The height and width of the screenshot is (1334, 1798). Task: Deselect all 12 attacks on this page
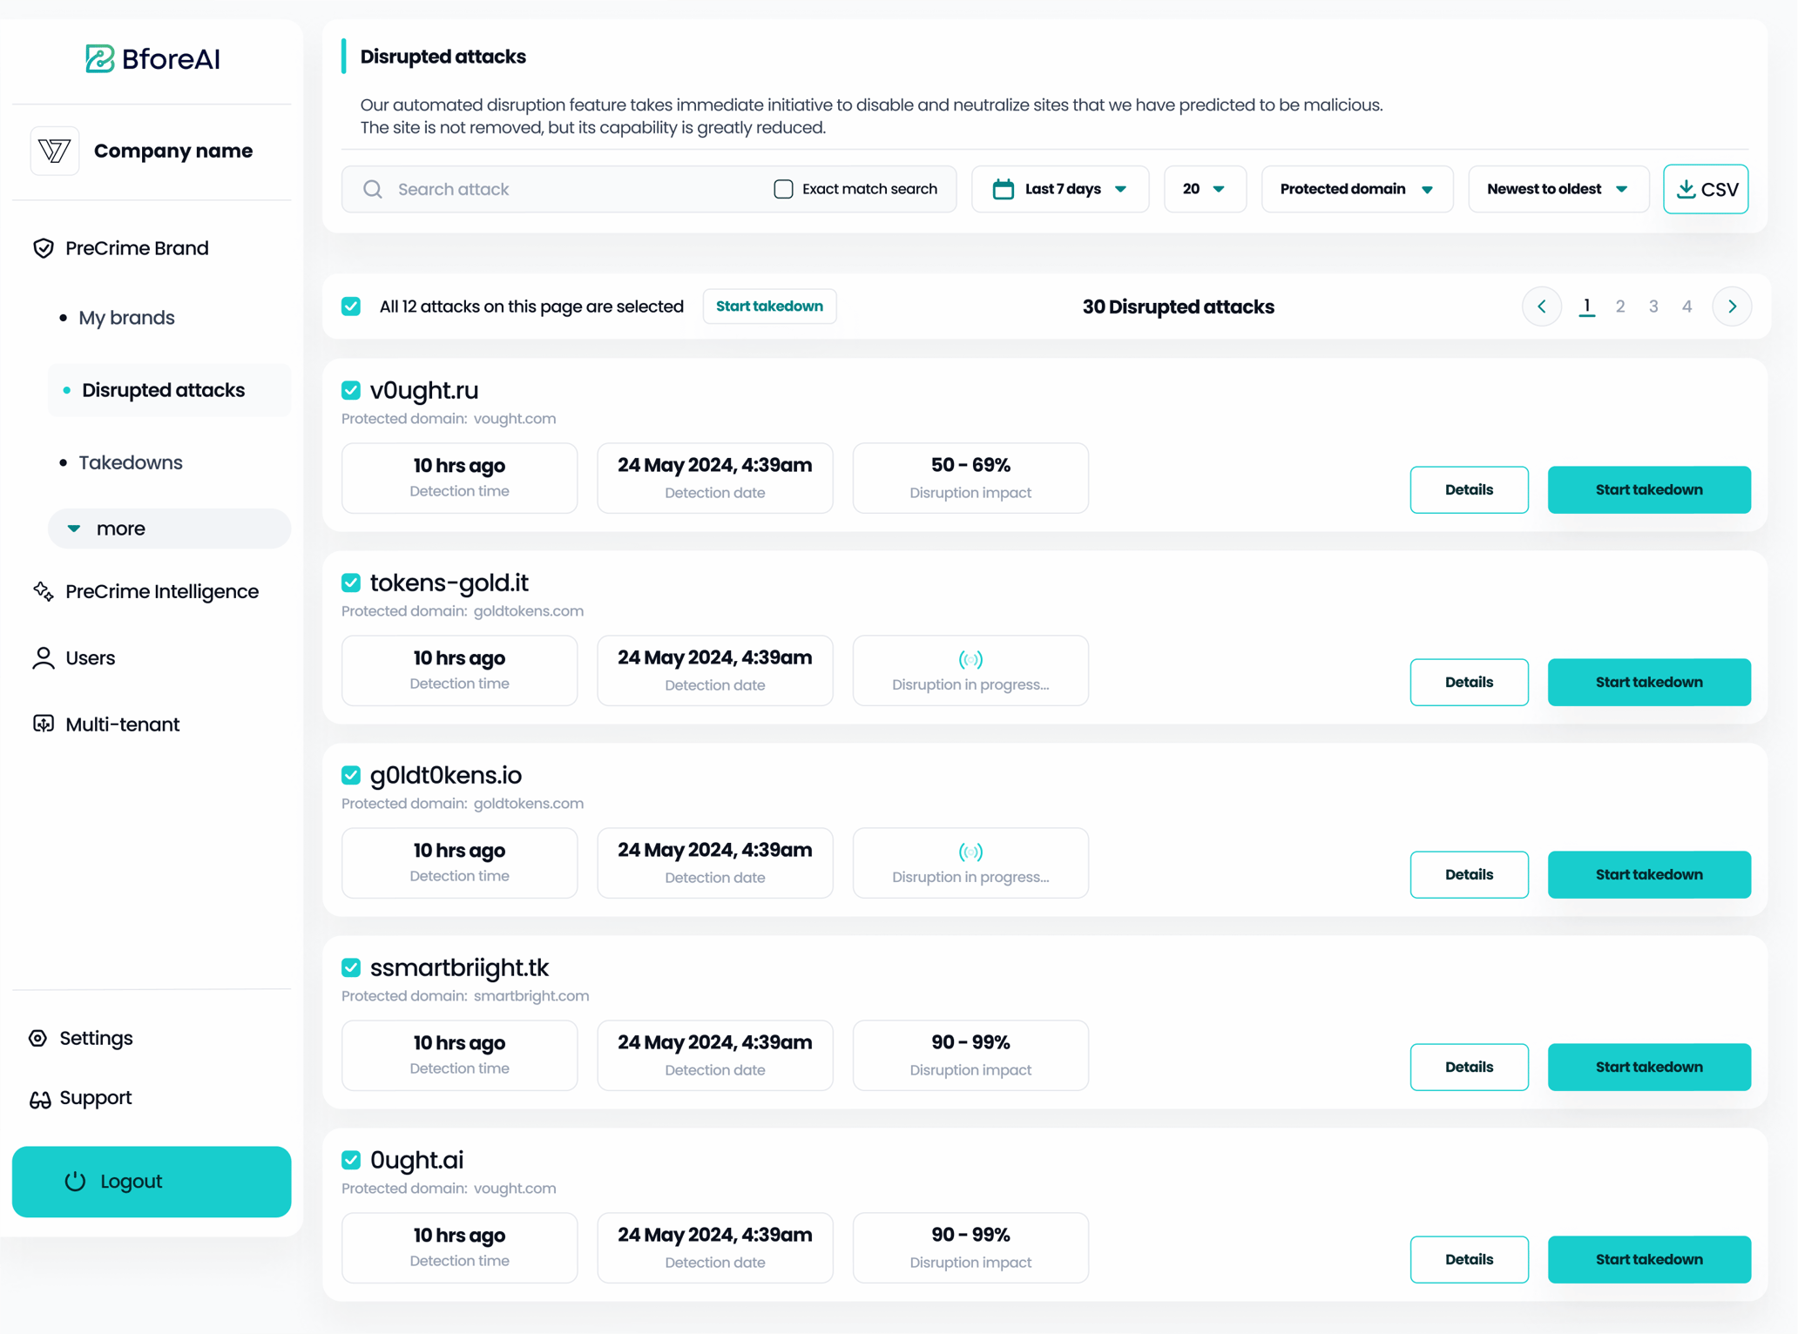[x=350, y=307]
